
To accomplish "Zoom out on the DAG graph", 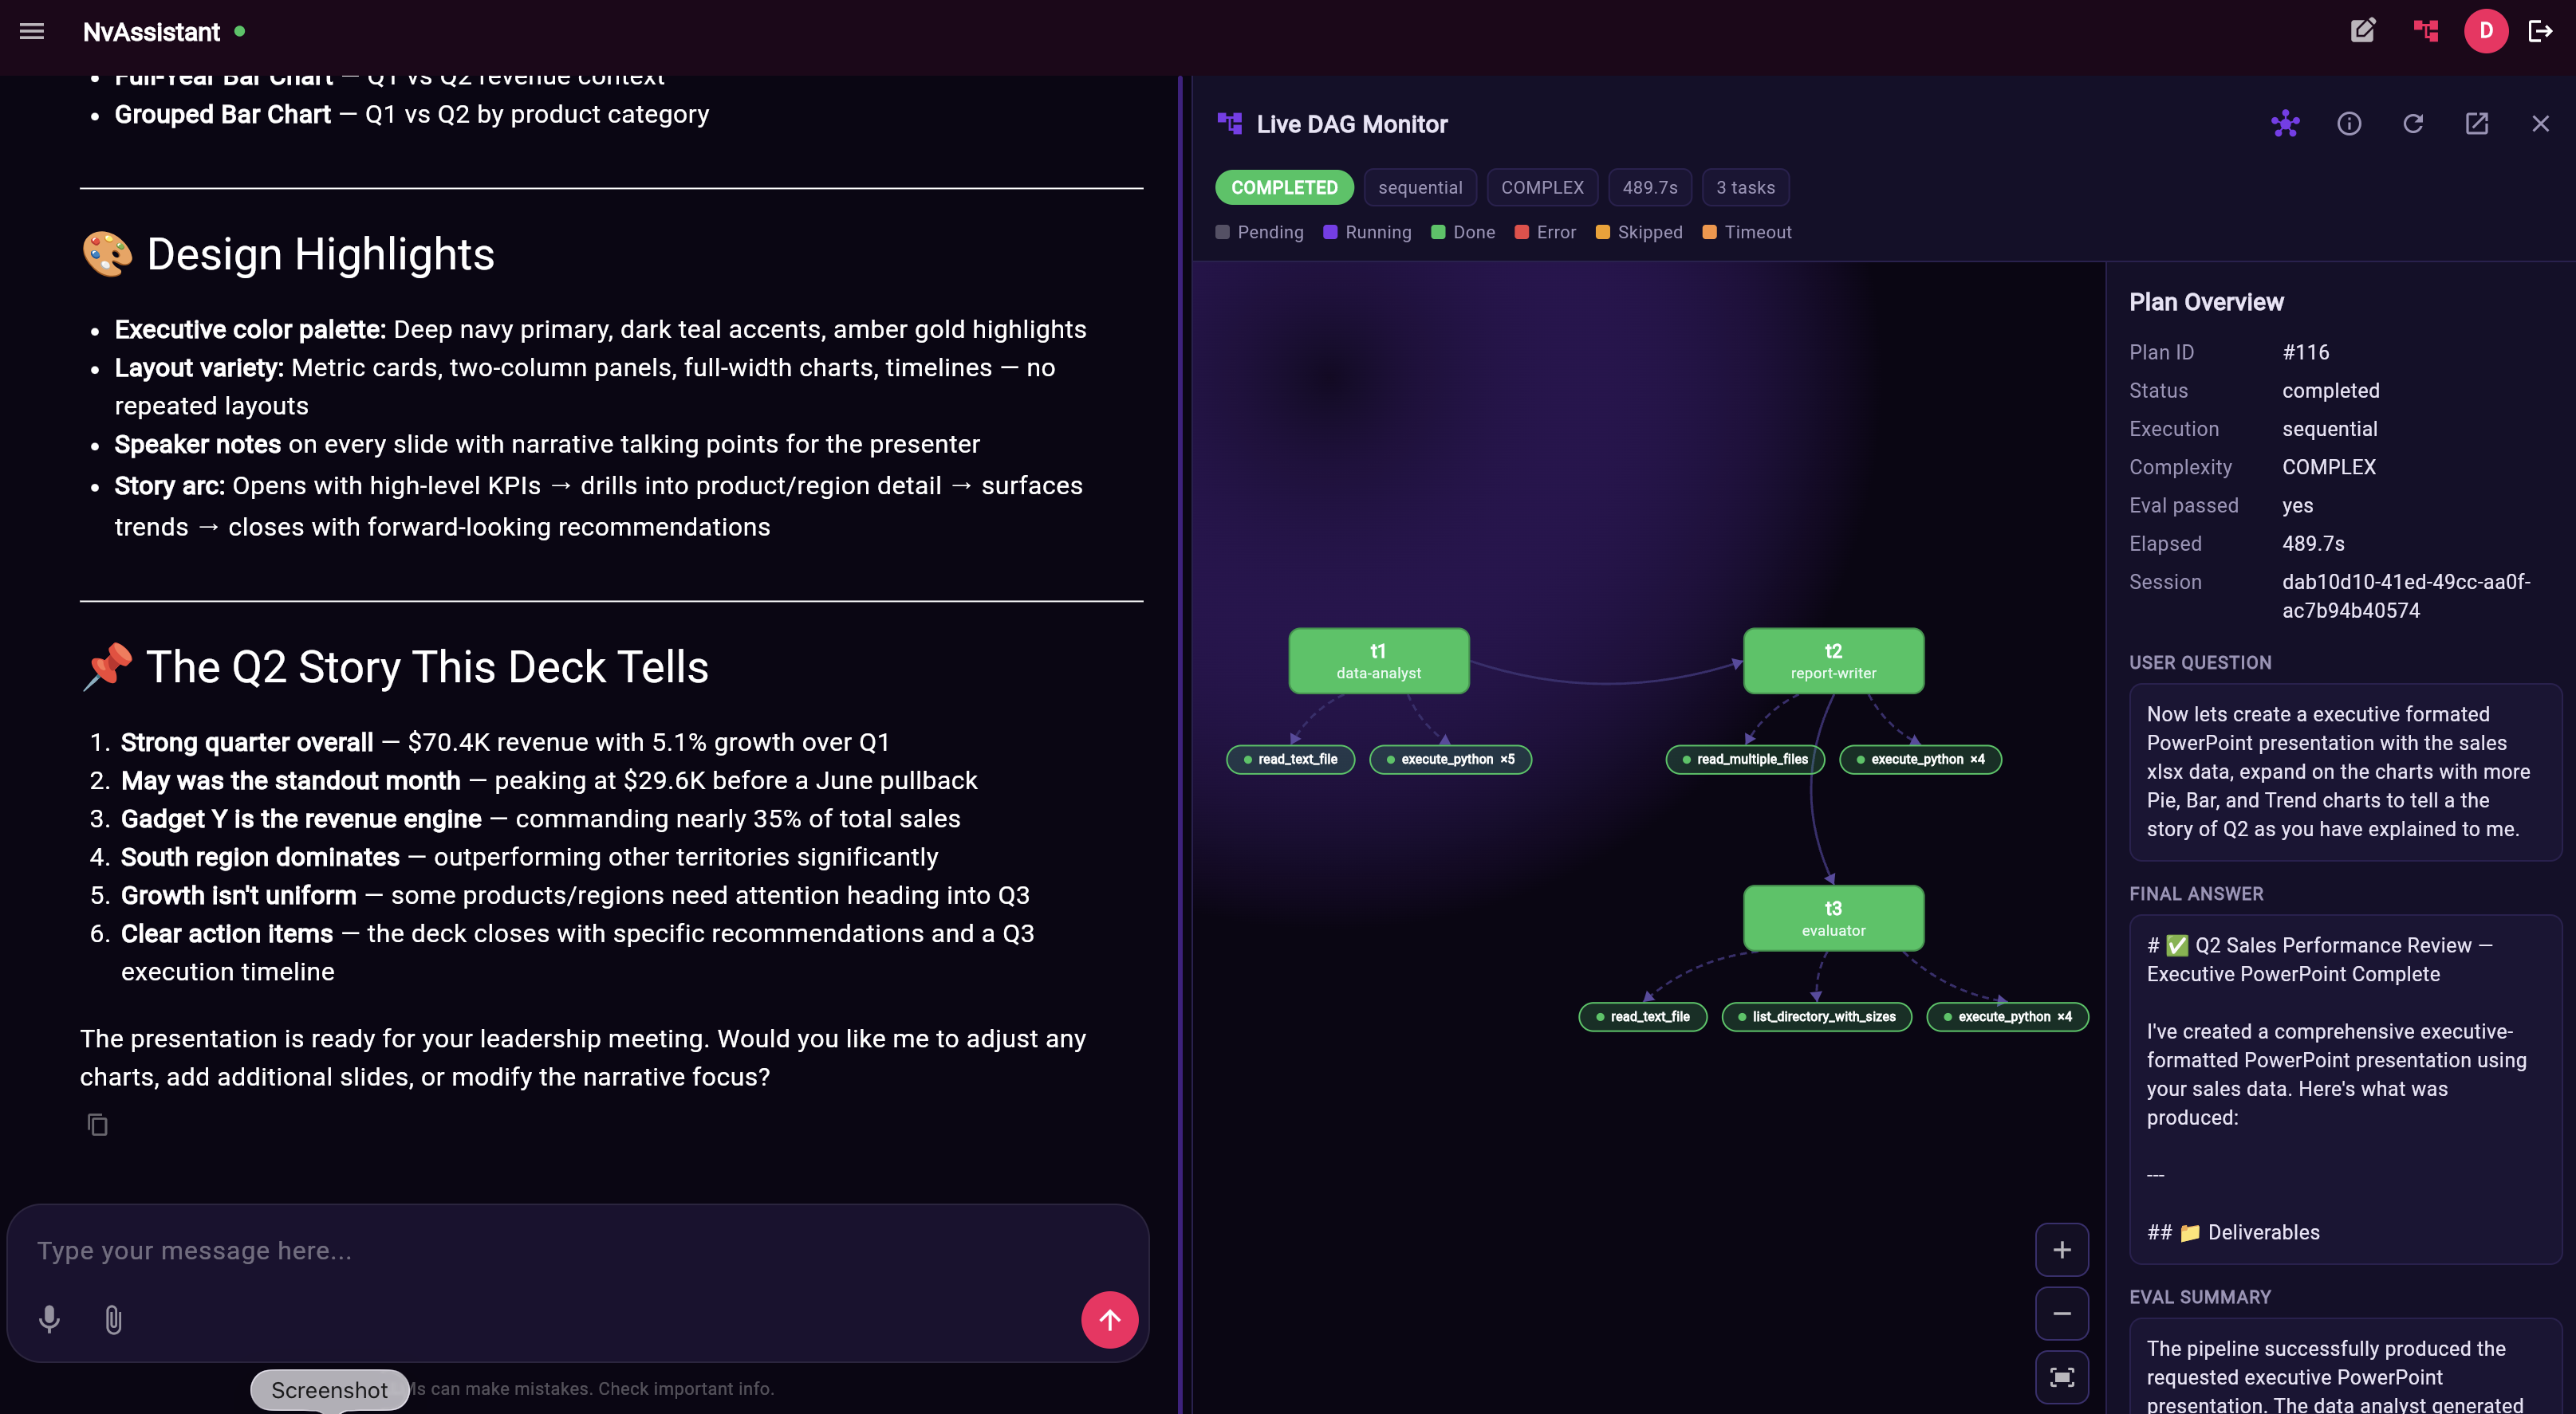I will pos(2062,1314).
